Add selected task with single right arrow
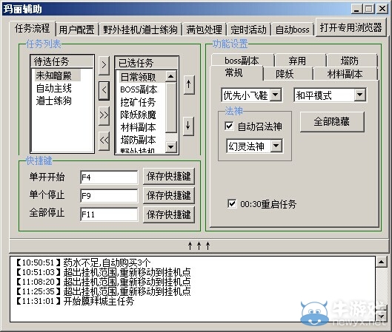The height and width of the screenshot is (332, 392). tap(104, 65)
